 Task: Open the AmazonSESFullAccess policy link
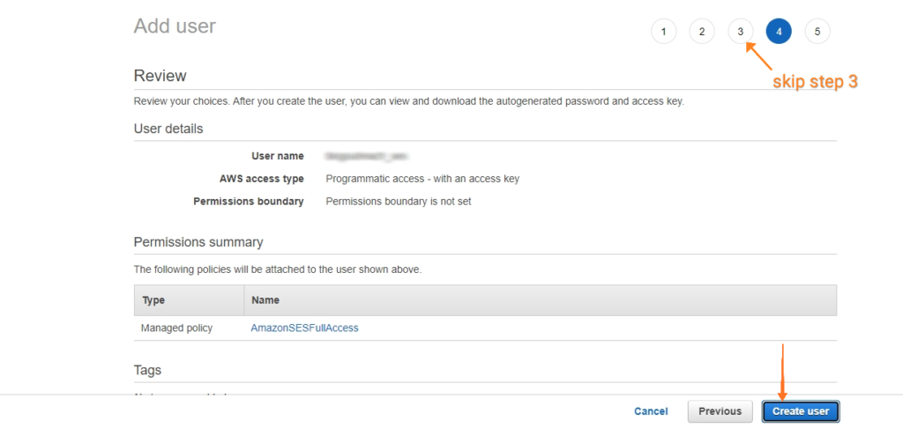coord(304,328)
